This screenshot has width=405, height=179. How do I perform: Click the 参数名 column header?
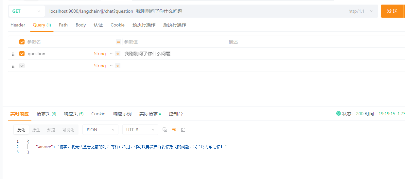34,42
